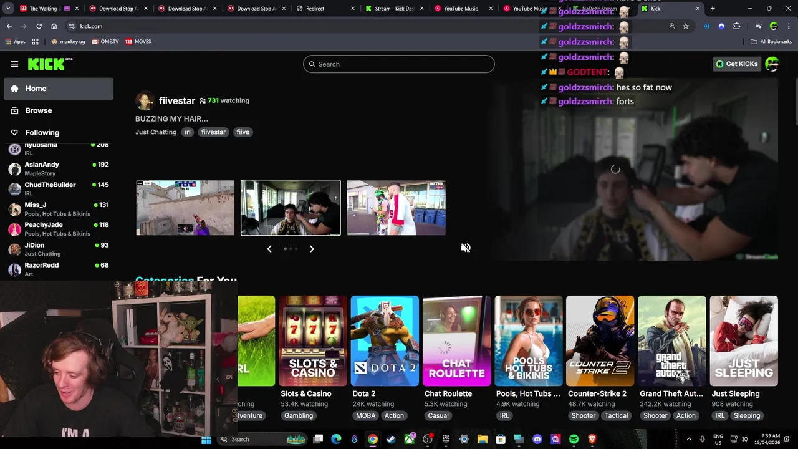The width and height of the screenshot is (798, 449).
Task: Open the Just Chatting category link
Action: pos(156,132)
